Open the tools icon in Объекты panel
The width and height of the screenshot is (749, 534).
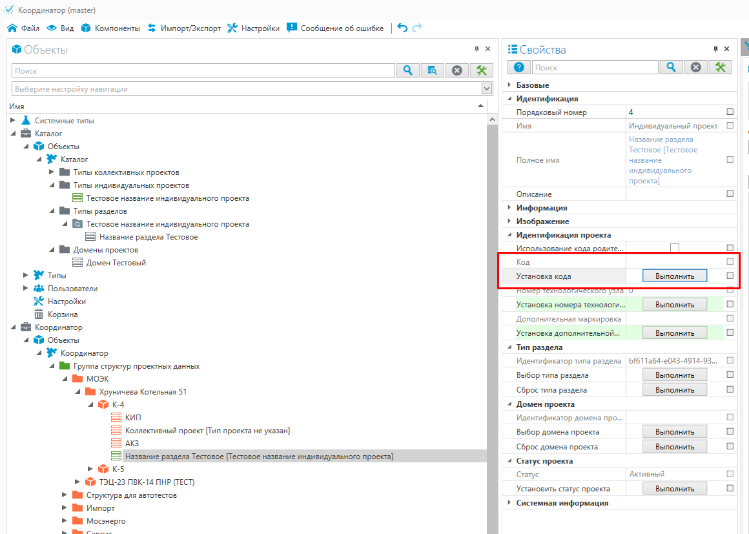click(482, 70)
